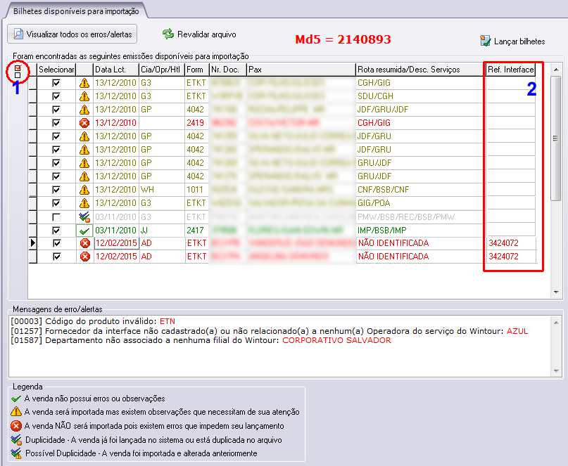
Task: Select the 03/11/2010 date in JJ row
Action: 116,231
